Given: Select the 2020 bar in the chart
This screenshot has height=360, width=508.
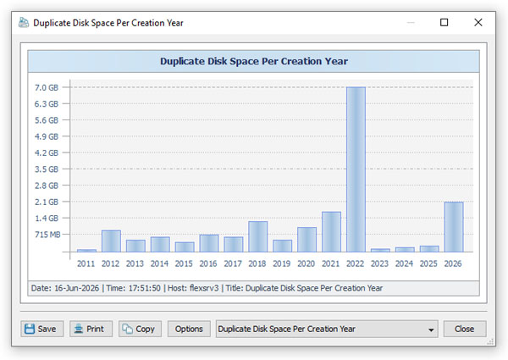Looking at the screenshot, I should tap(306, 240).
